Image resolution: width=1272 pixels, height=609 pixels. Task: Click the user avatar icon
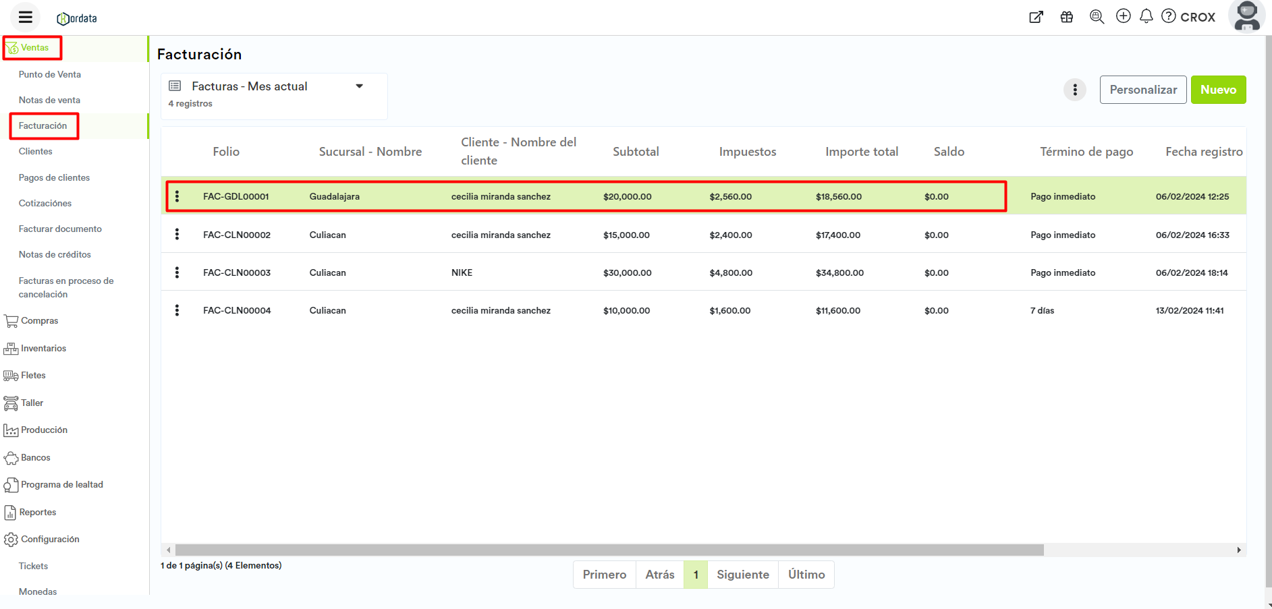[x=1246, y=16]
